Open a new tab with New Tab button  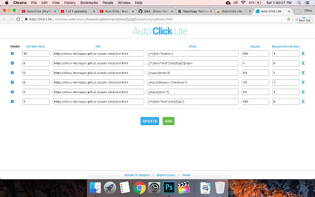click(297, 12)
